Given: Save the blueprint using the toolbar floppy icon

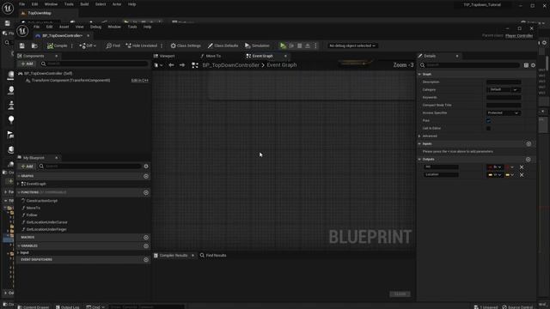Looking at the screenshot, I should (22, 45).
